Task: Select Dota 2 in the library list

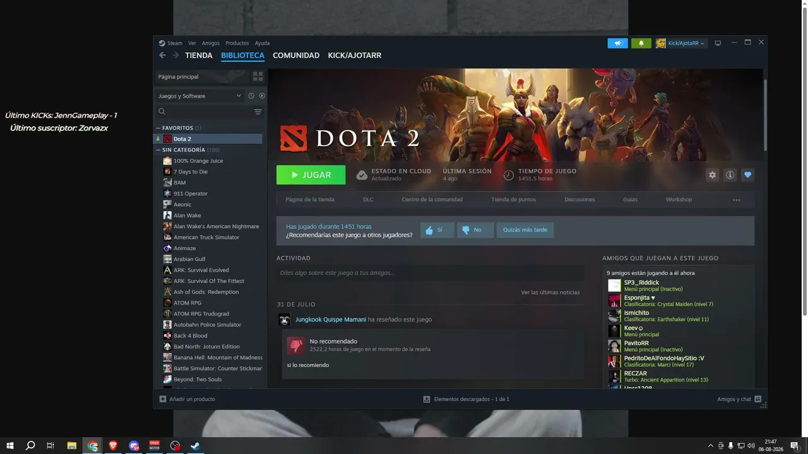Action: click(x=208, y=139)
